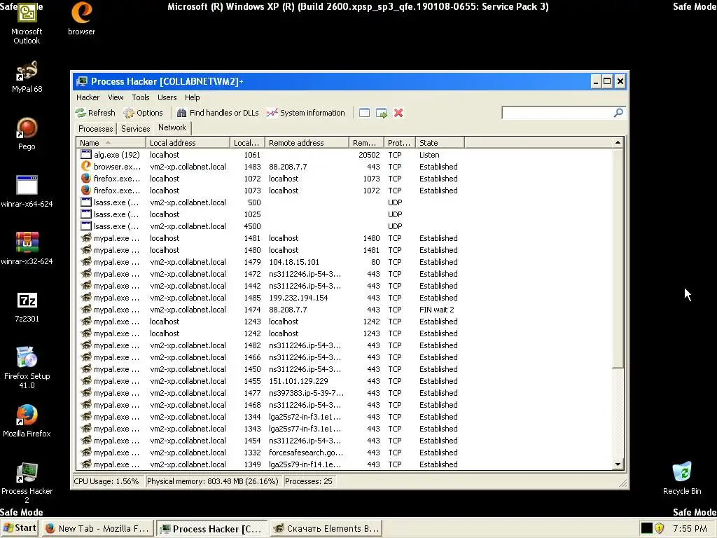717x538 pixels.
Task: Open System information
Action: point(305,113)
